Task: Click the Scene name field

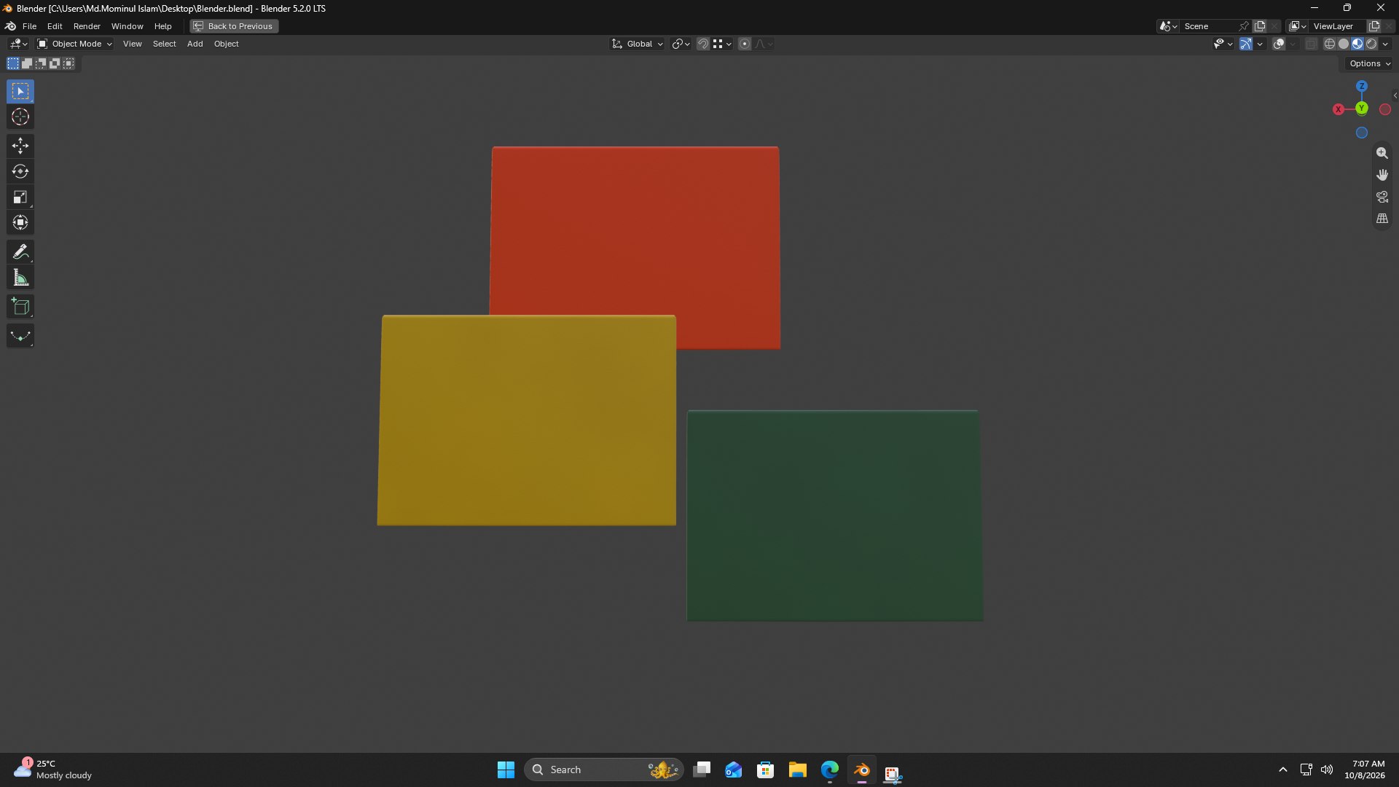Action: point(1209,26)
